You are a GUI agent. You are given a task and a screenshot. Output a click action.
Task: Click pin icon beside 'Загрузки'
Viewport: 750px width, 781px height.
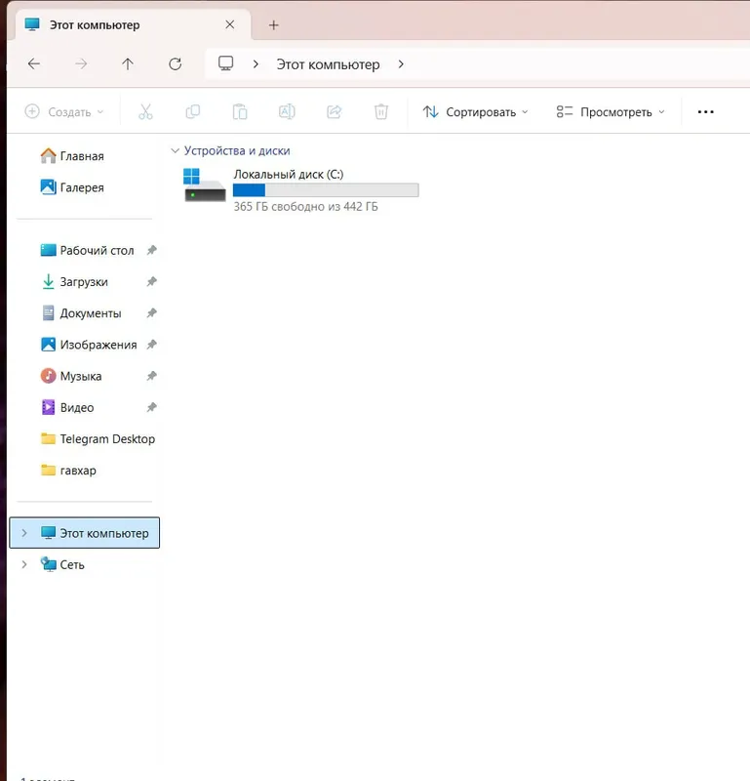pyautogui.click(x=152, y=281)
